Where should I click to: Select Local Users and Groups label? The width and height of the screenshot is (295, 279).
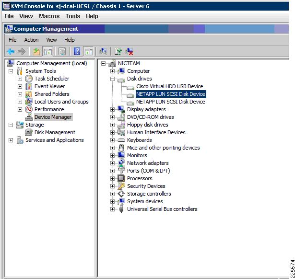click(x=61, y=102)
